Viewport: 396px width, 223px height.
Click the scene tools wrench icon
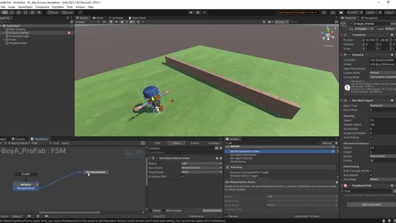pyautogui.click(x=264, y=22)
